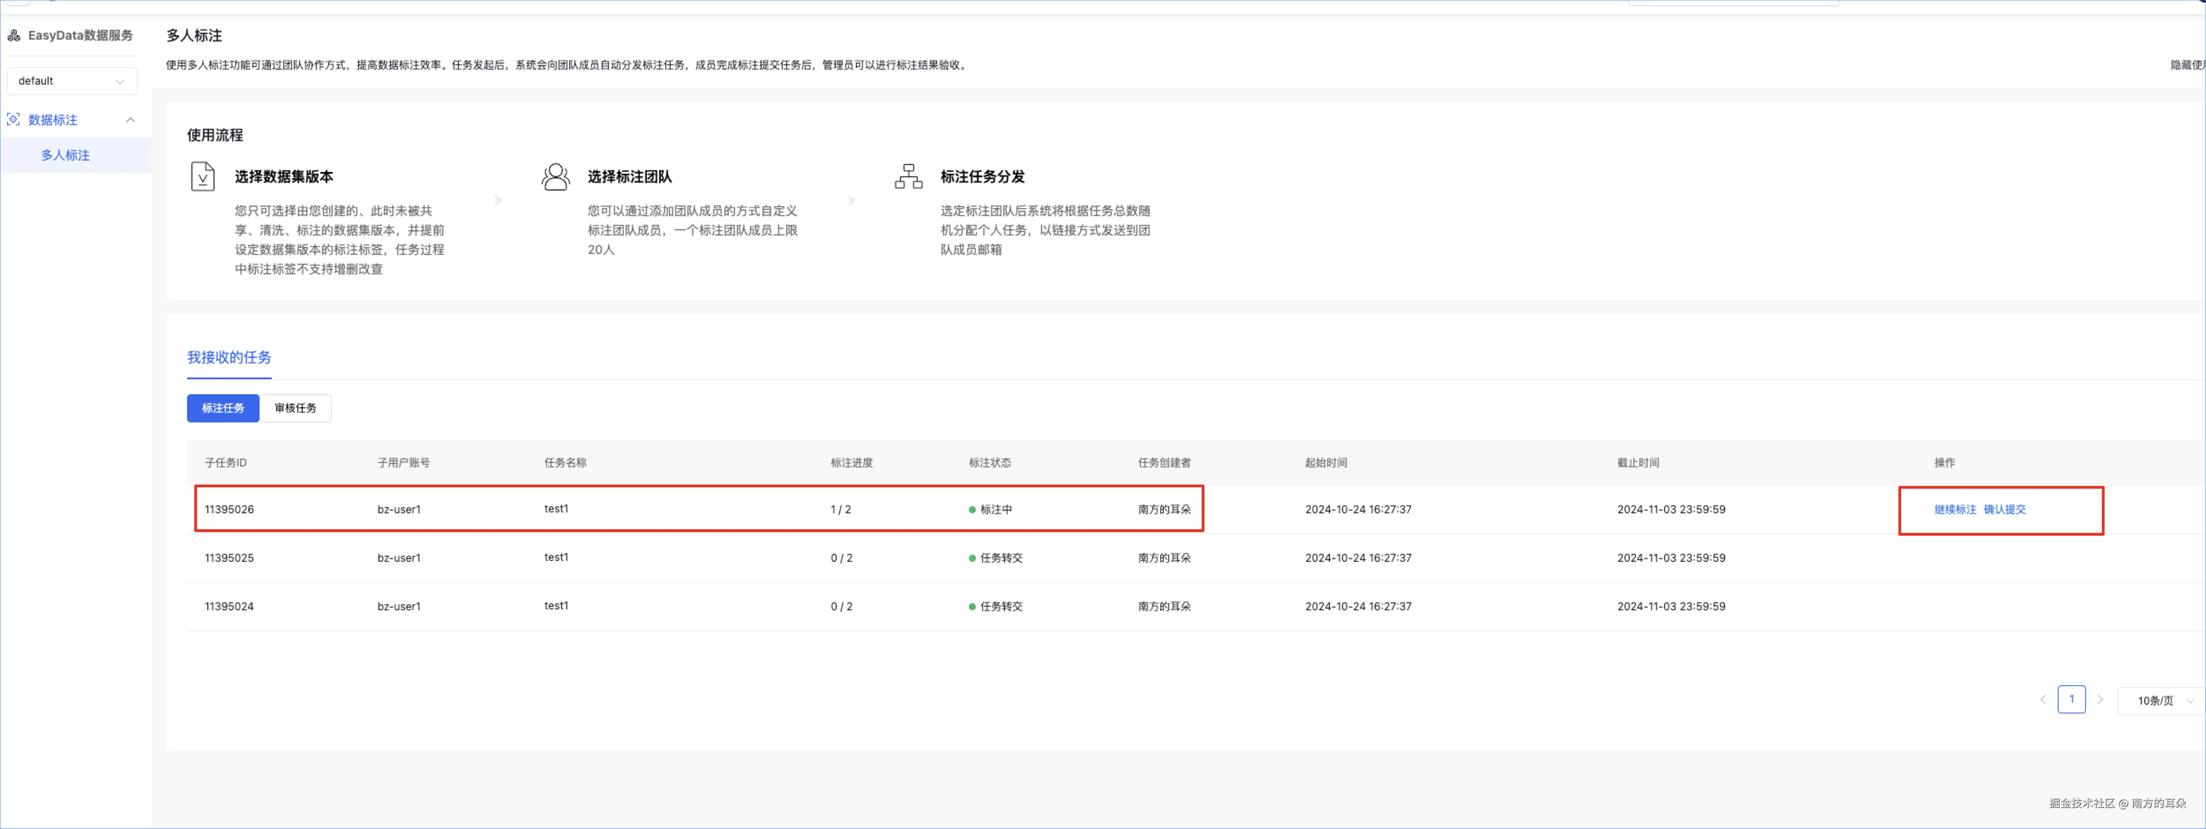Click the dataset version document icon
This screenshot has width=2206, height=829.
coord(203,177)
